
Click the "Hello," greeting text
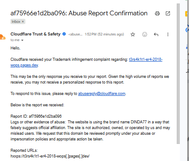[15, 48]
